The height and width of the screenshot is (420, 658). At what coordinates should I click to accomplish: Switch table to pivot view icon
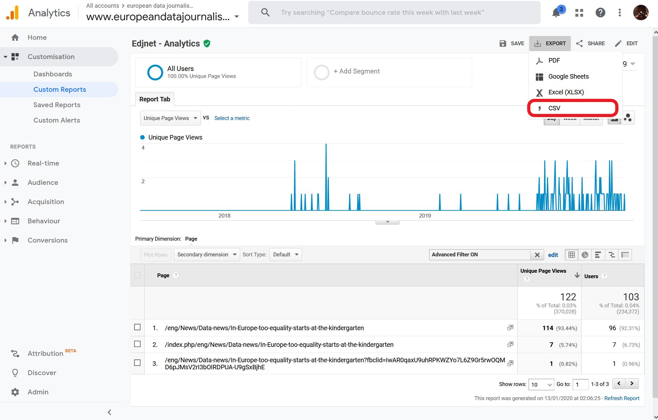[625, 255]
